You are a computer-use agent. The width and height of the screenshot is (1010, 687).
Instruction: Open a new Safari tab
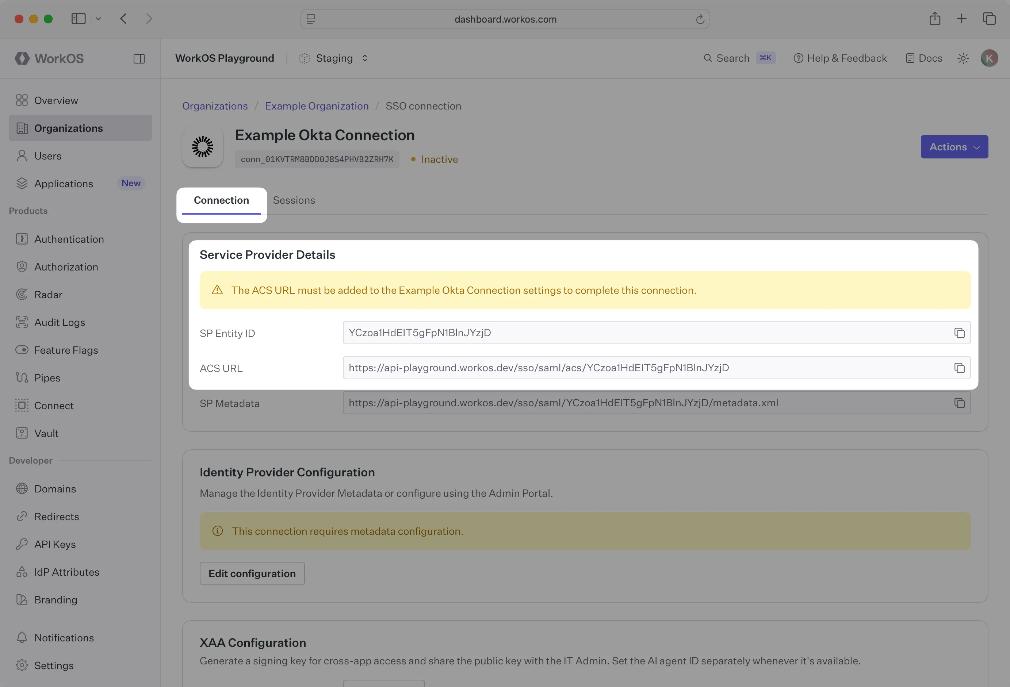(x=961, y=19)
